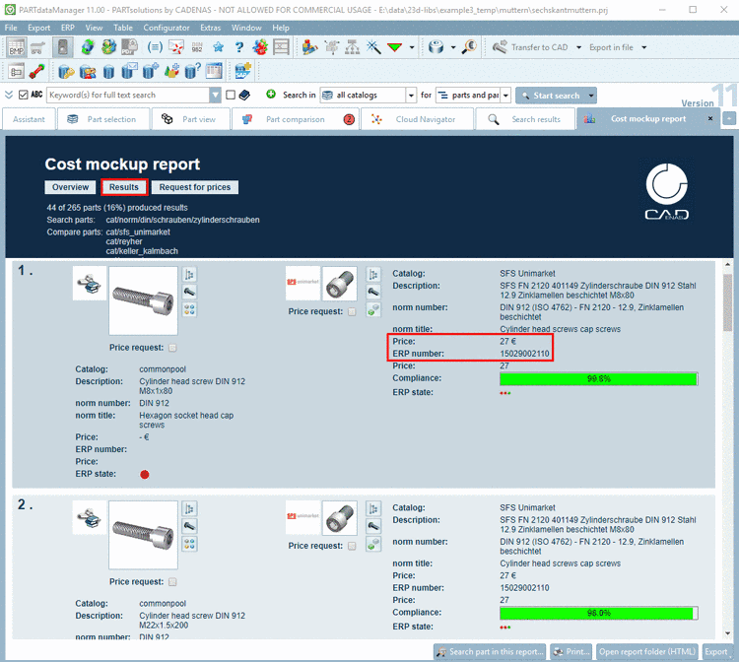Click the red ERP state dot in result 1
Screen dimensions: 739x662
[145, 475]
